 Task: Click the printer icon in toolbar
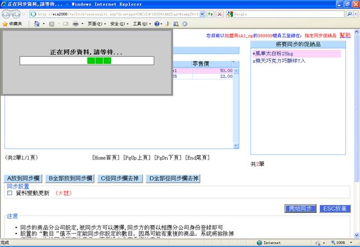75,24
